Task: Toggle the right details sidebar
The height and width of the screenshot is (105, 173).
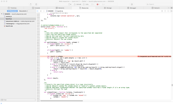Action: pos(171,11)
